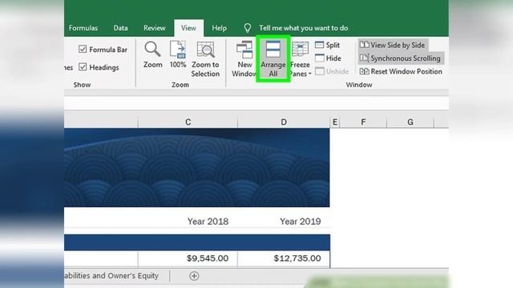The height and width of the screenshot is (288, 513).
Task: Open a New Window
Action: (x=244, y=58)
